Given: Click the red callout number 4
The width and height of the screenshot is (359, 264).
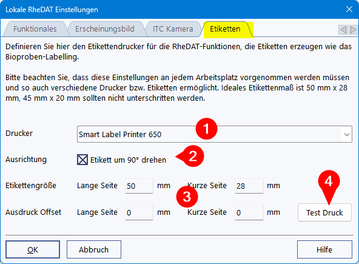Looking at the screenshot, I should tap(329, 183).
